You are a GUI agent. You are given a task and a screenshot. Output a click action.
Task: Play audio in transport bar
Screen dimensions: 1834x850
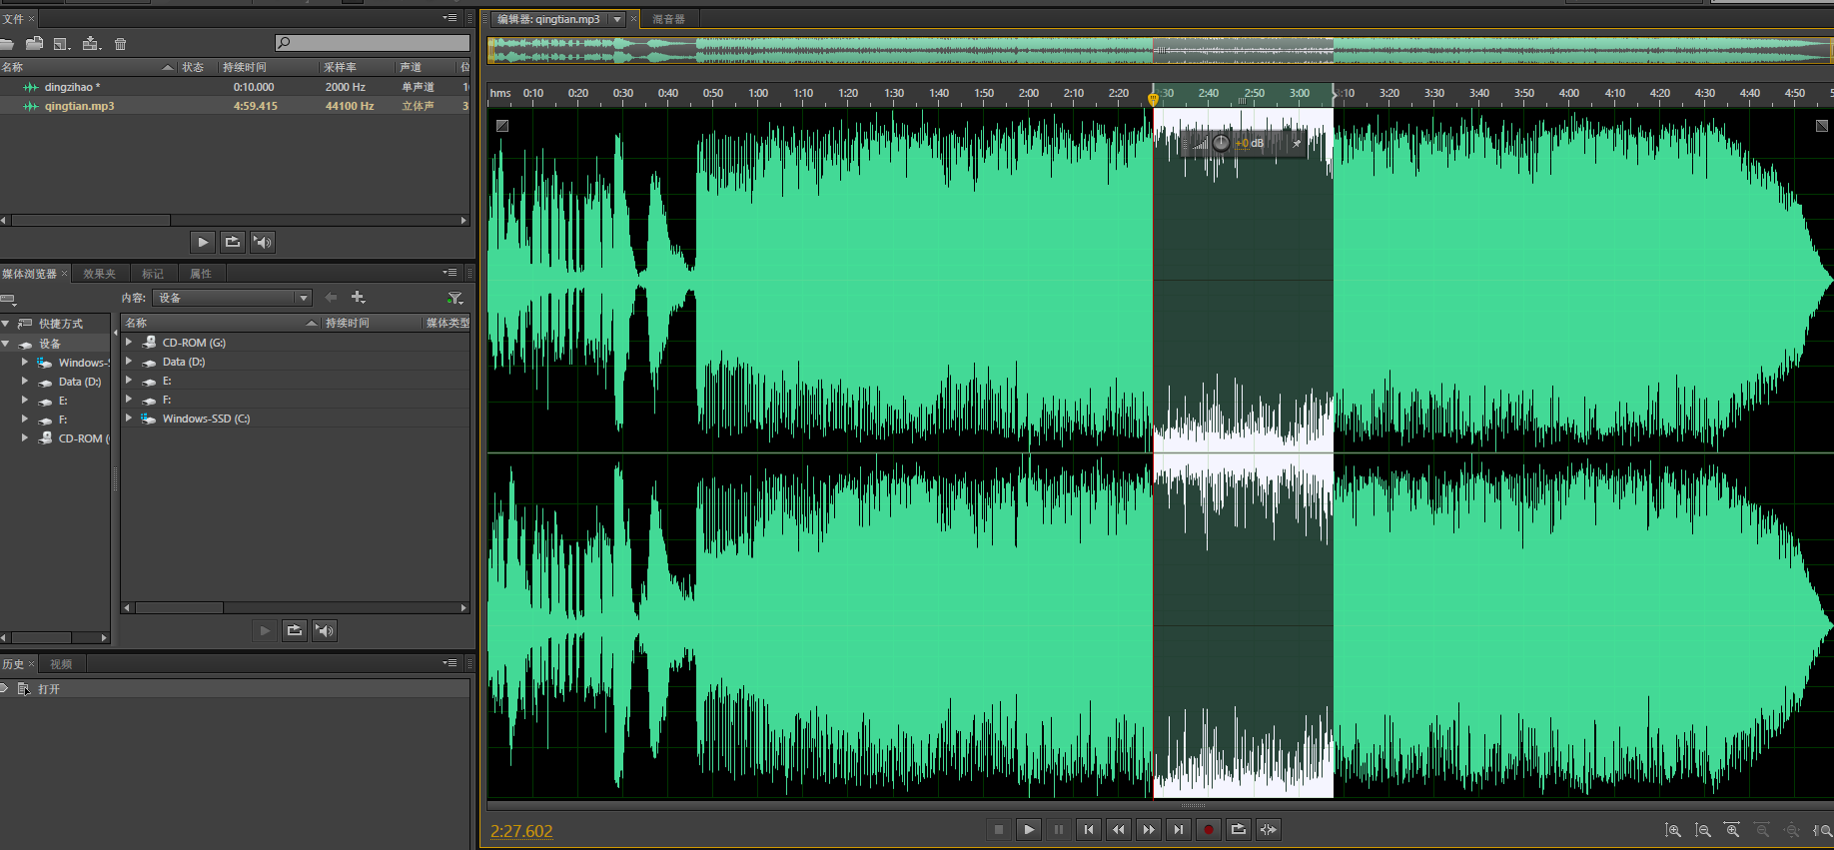pyautogui.click(x=1029, y=829)
